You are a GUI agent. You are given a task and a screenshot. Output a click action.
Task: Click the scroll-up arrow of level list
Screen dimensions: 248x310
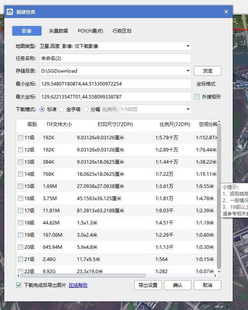[219, 121]
